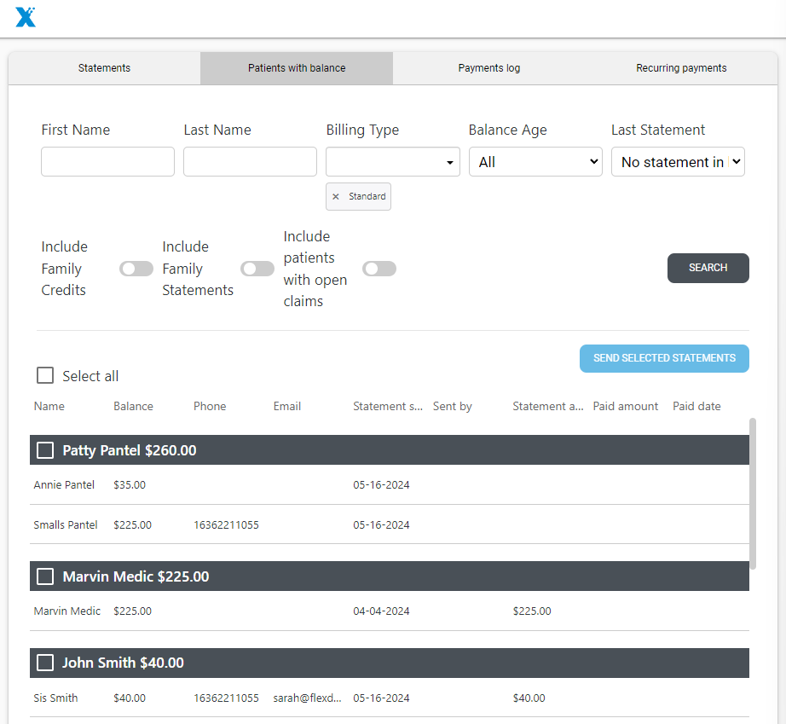Click the patient list vertical scrollbar
Screen dimensions: 786x724
(x=753, y=494)
